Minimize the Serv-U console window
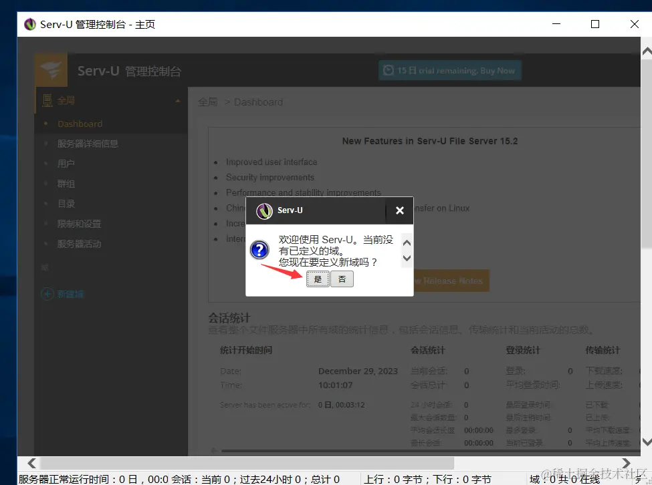 tap(556, 24)
